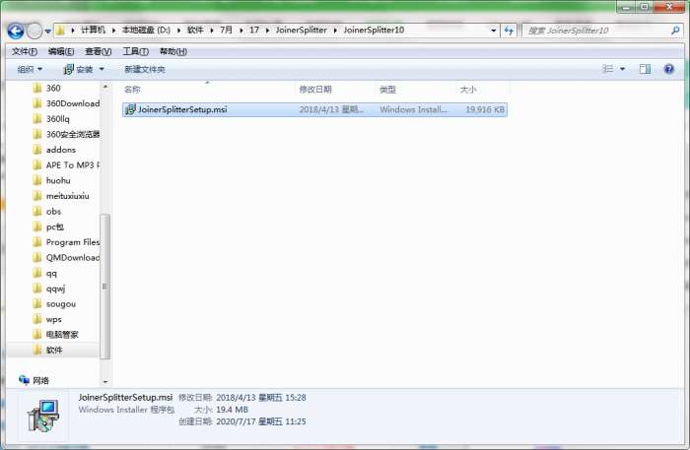Click 本地磁盘 (D:) in address path
This screenshot has width=690, height=450.
pyautogui.click(x=146, y=30)
